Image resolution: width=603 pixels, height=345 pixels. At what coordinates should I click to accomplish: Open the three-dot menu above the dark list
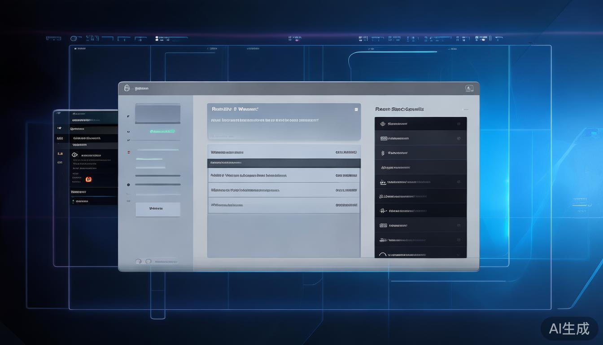coord(465,109)
